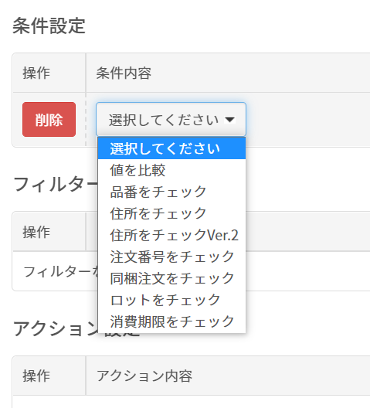This screenshot has height=408, width=370.
Task: Select 住所をチェックVer.2 option
Action: pyautogui.click(x=171, y=235)
